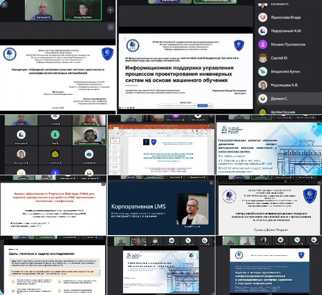Click the mushroom avatar beside Сергей Ю.

point(263,58)
